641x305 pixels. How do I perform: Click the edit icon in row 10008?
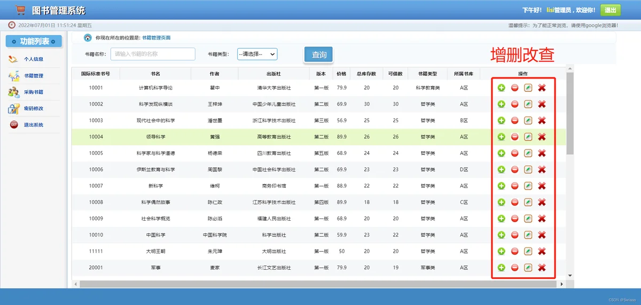(528, 202)
